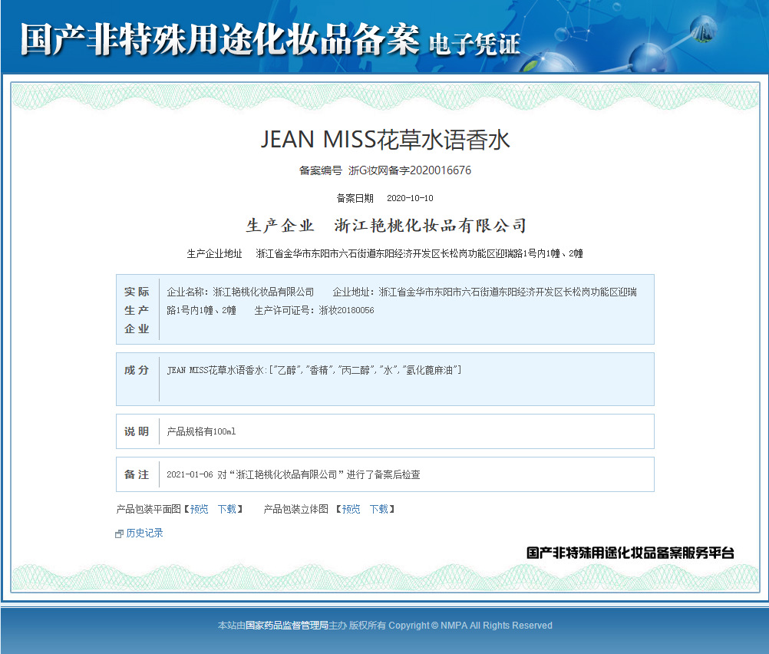Click the 说明 row label
Image resolution: width=769 pixels, height=654 pixels.
pyautogui.click(x=137, y=431)
